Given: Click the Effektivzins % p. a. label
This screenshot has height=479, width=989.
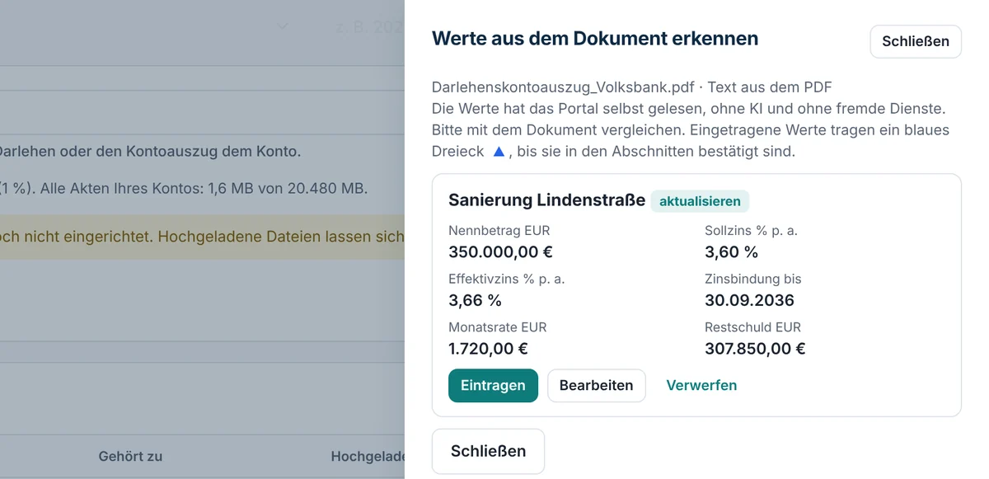Looking at the screenshot, I should (x=507, y=279).
